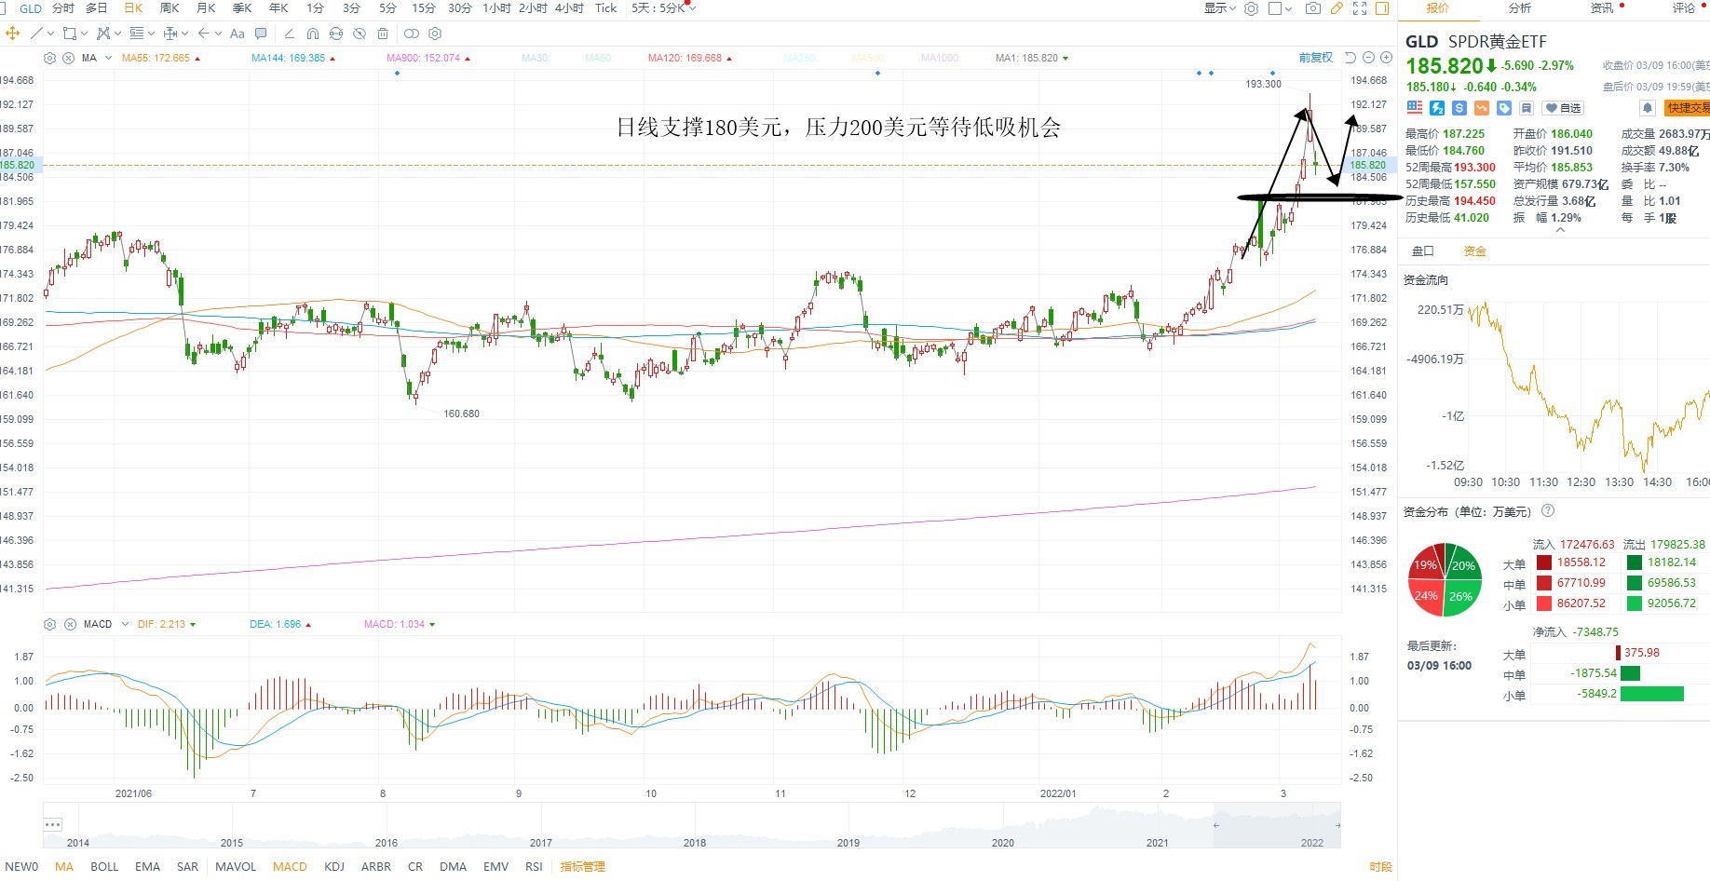Zoom out the chart with minus button
1710x881 pixels.
point(1368,58)
